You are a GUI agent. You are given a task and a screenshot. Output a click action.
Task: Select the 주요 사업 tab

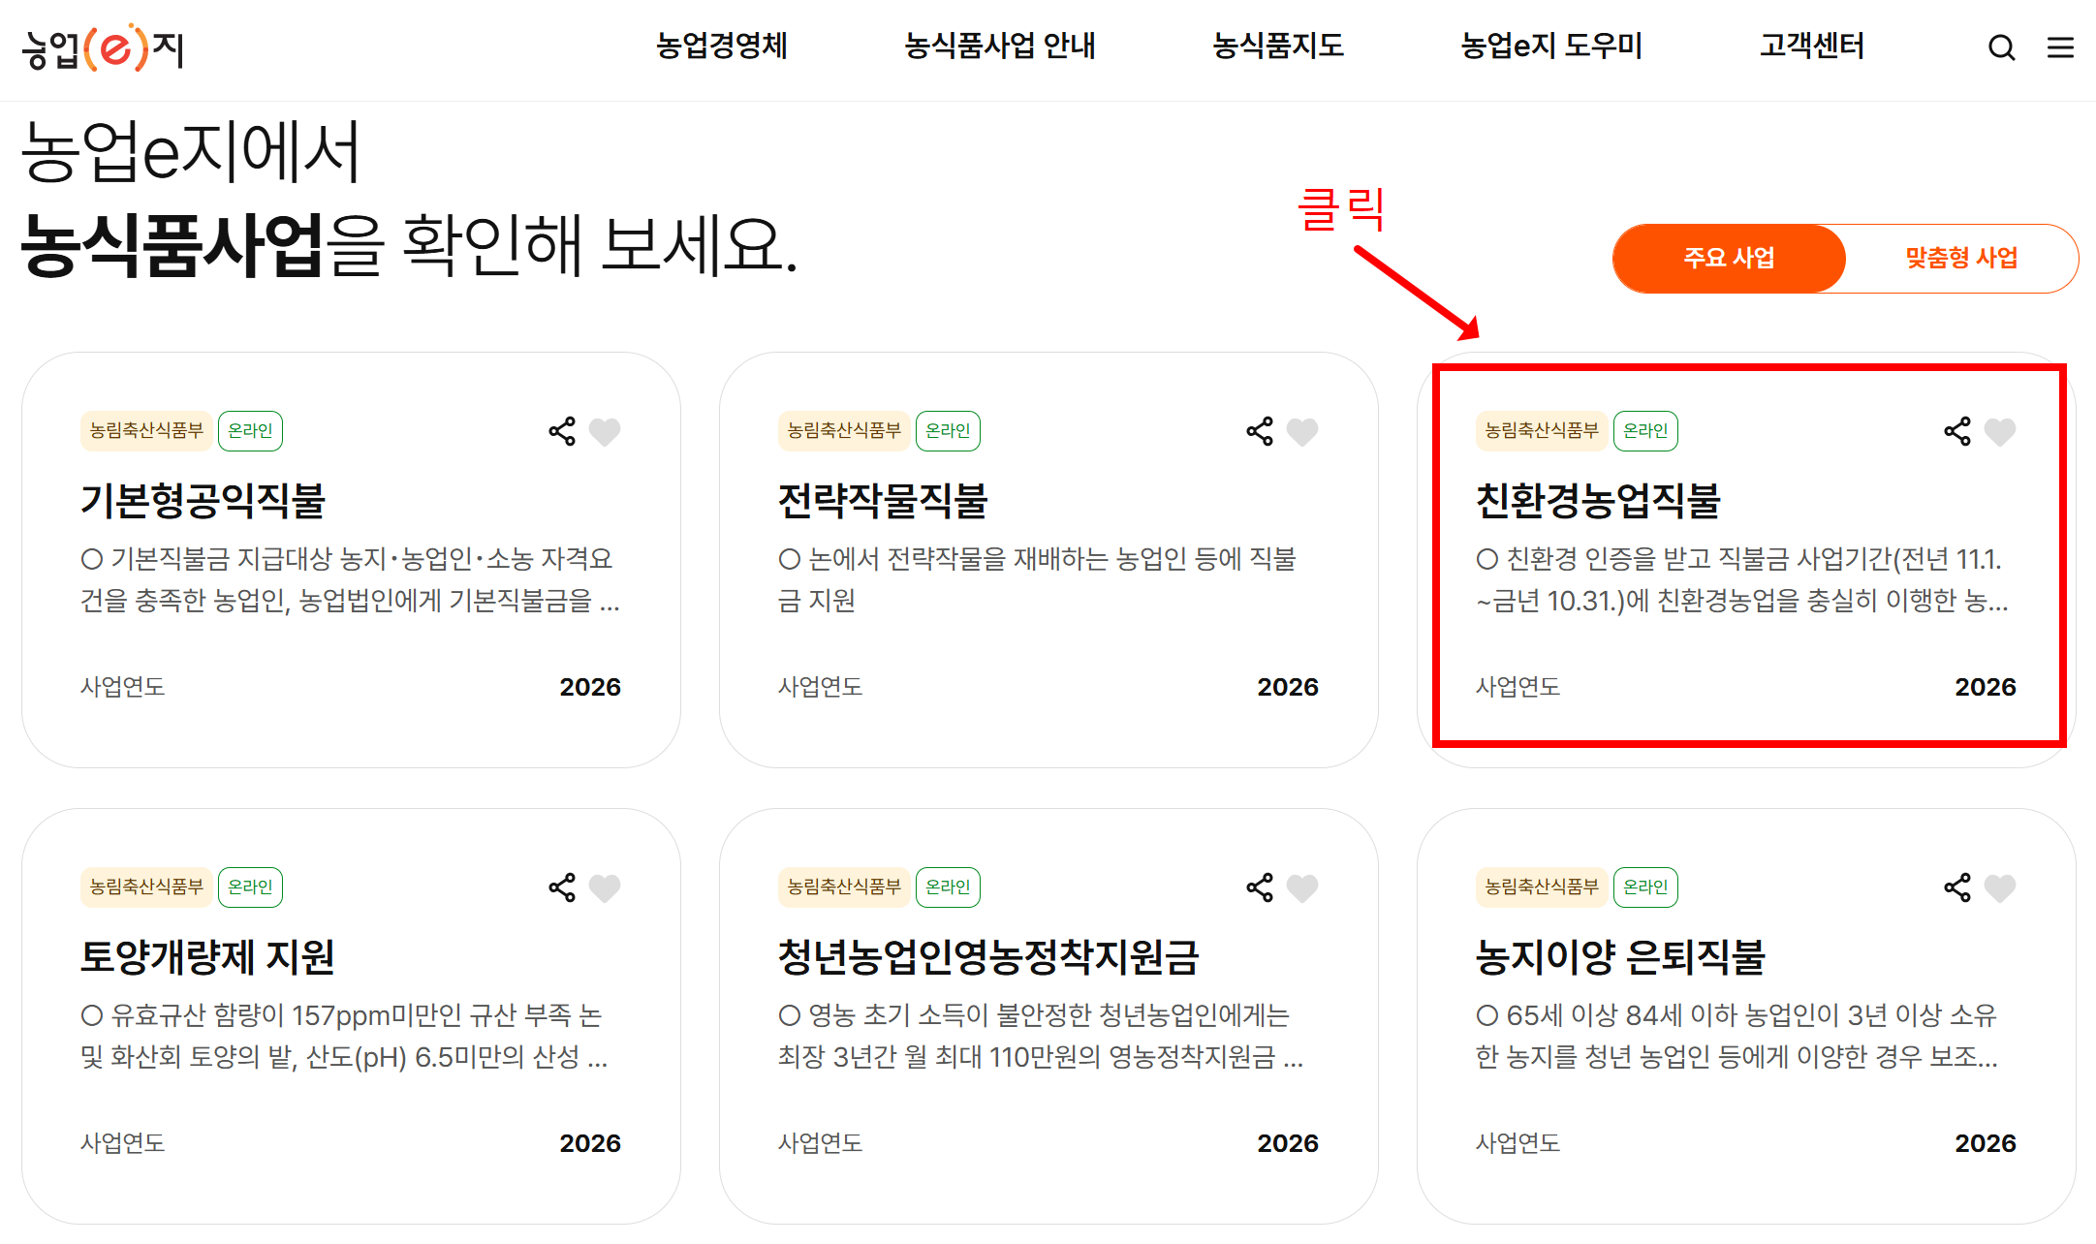point(1729,258)
